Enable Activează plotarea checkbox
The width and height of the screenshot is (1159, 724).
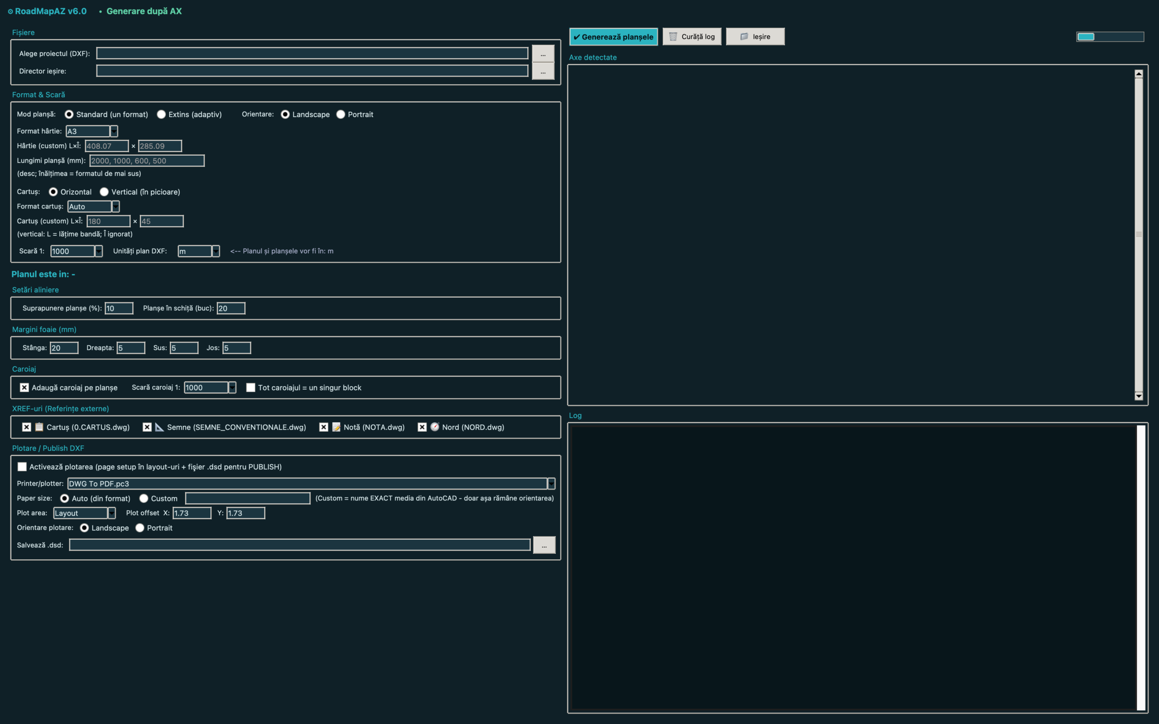(x=22, y=467)
